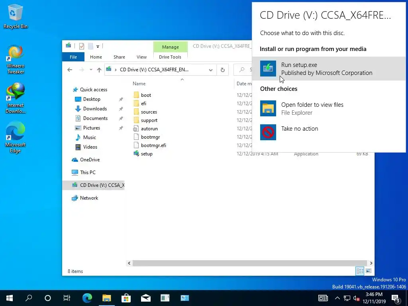Click the Up one level arrow

point(99,70)
